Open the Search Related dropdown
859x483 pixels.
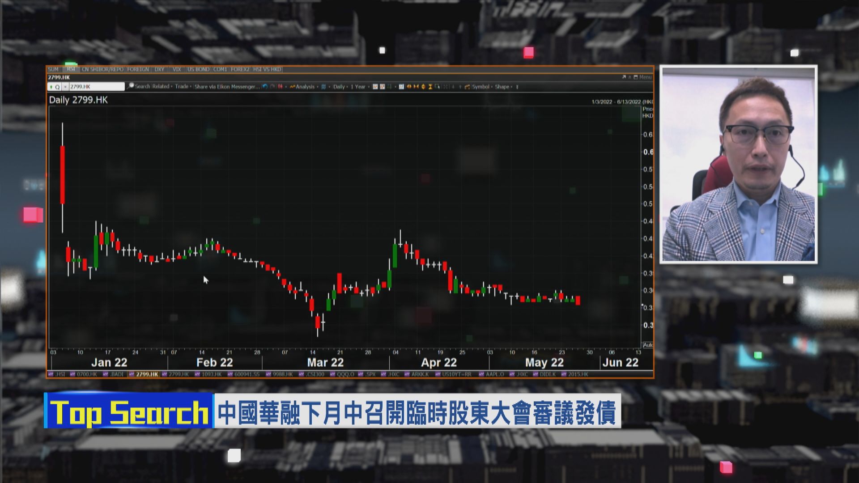pos(156,87)
